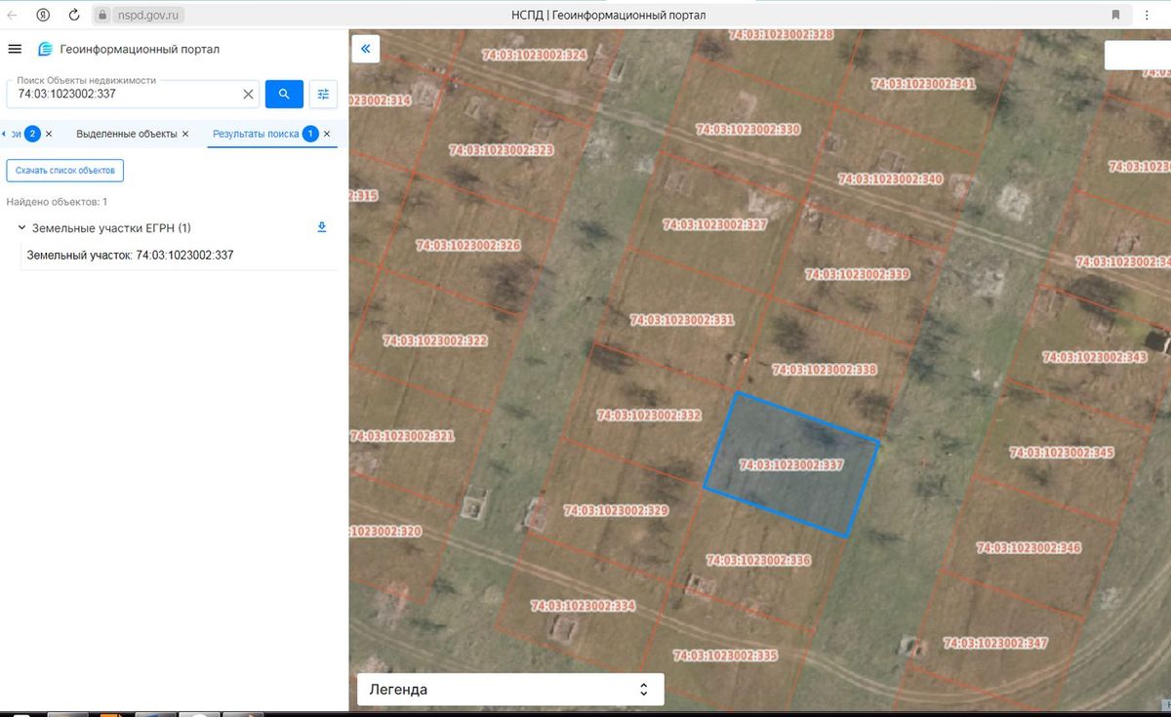Click parcel label 74:03:1023002:332 on map
The image size is (1171, 717).
pyautogui.click(x=649, y=415)
